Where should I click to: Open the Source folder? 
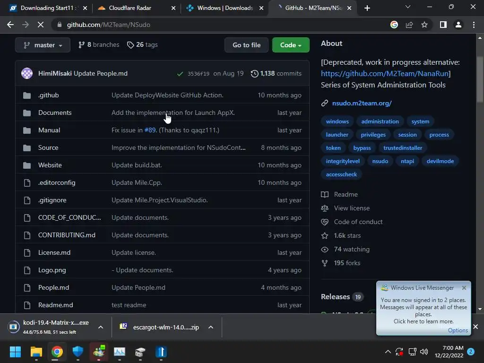(48, 147)
